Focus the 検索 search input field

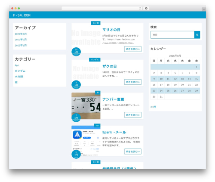[x=172, y=35]
